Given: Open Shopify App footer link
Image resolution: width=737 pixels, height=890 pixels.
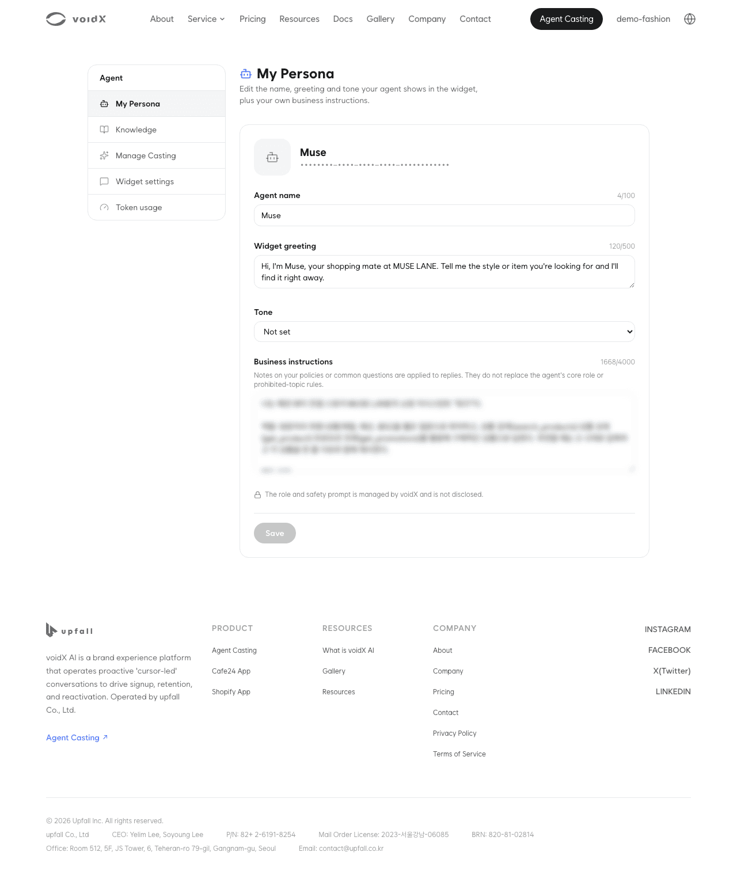Looking at the screenshot, I should pos(231,692).
